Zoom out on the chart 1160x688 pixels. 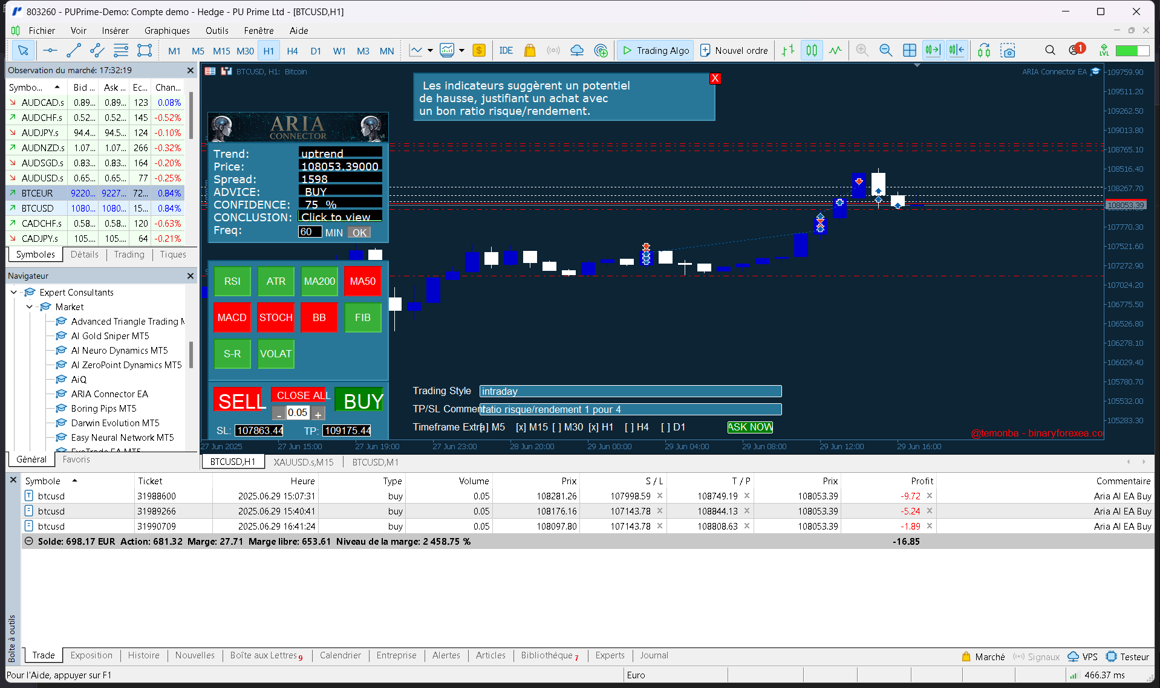[885, 51]
